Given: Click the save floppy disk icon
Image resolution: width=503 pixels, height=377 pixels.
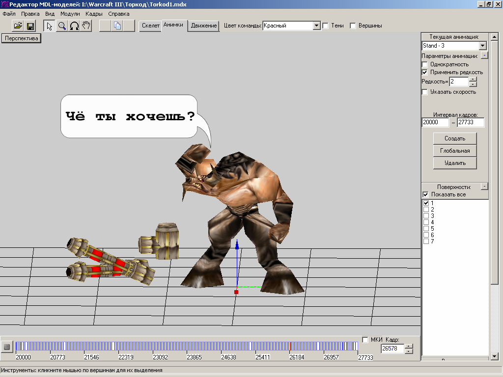Looking at the screenshot, I should [30, 26].
